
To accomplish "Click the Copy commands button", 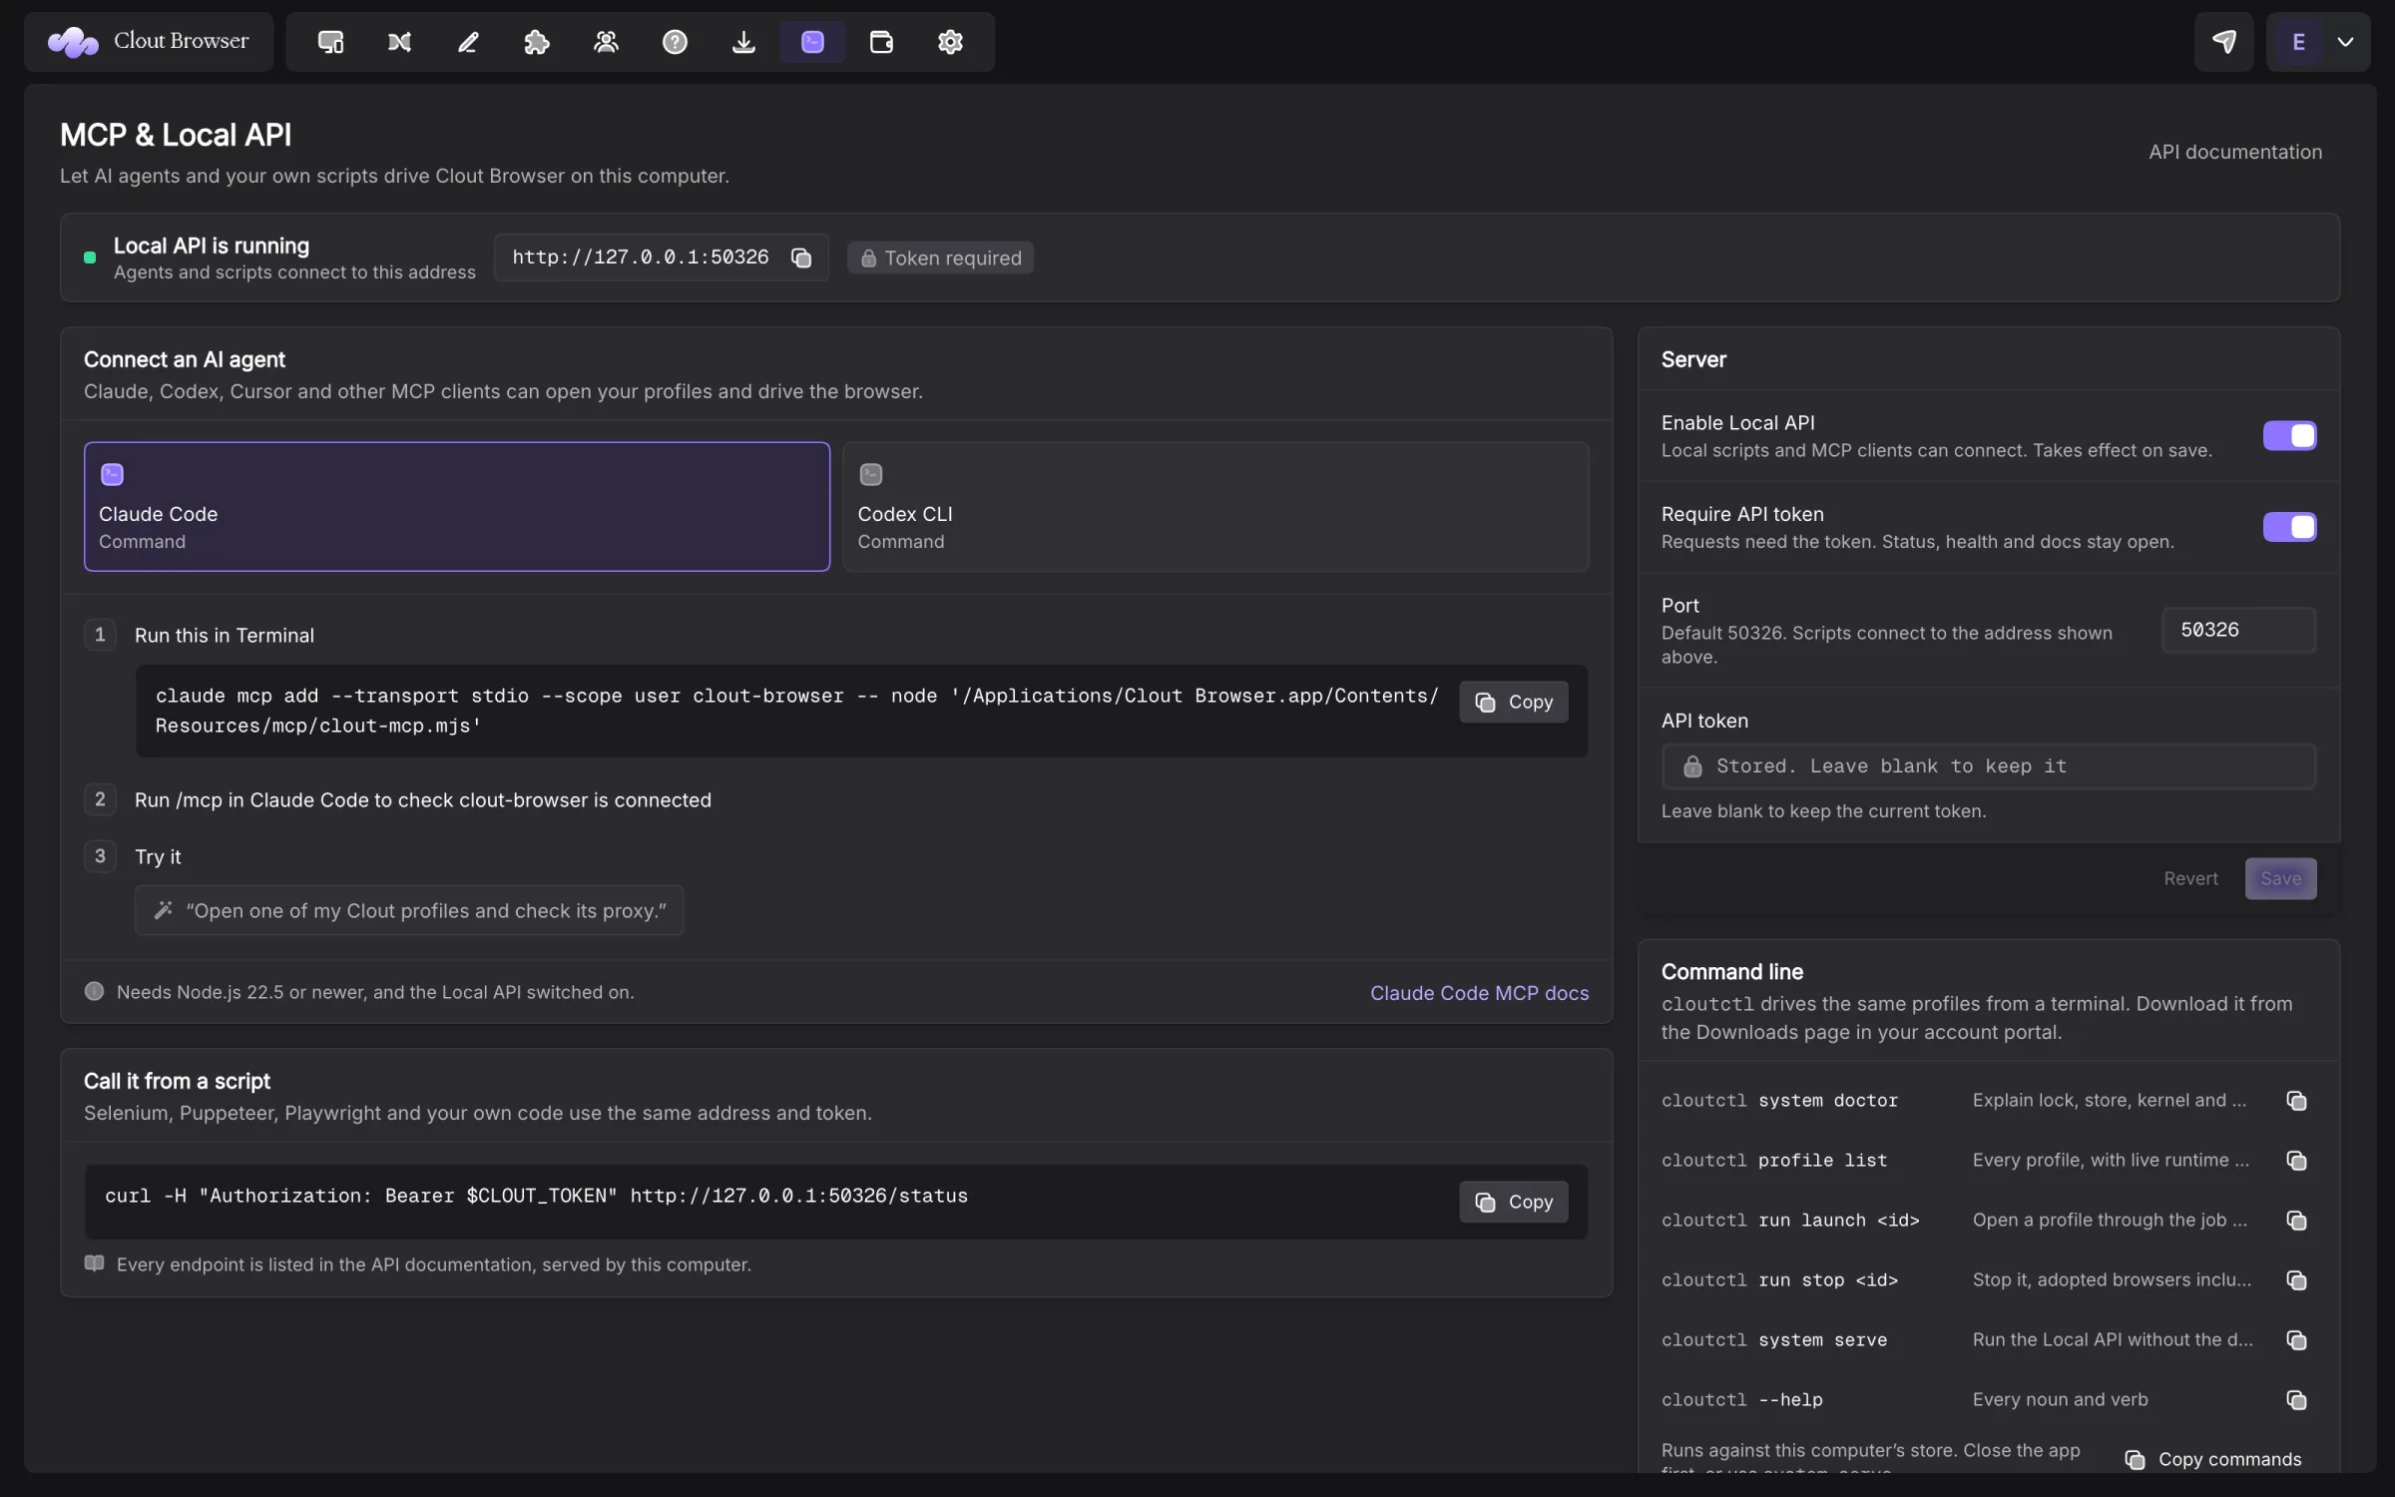I will pos(2213,1459).
